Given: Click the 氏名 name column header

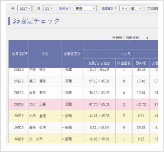Looking at the screenshot, I should point(45,54).
